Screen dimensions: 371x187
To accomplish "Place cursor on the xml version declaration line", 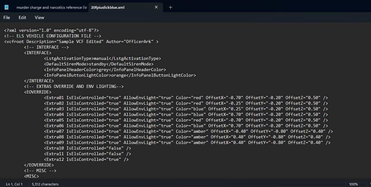I will (51, 30).
